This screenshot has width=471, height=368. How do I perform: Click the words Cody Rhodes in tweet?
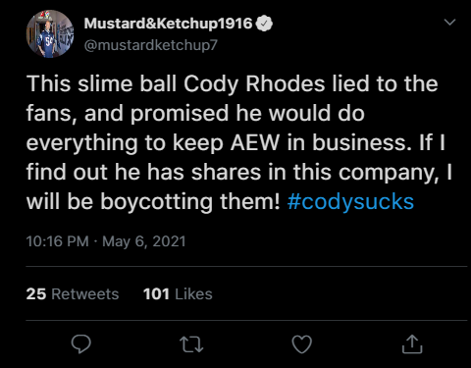point(254,84)
